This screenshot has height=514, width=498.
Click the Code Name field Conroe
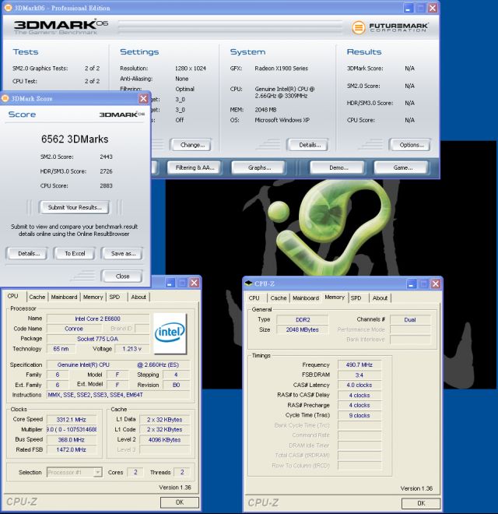[x=74, y=329]
